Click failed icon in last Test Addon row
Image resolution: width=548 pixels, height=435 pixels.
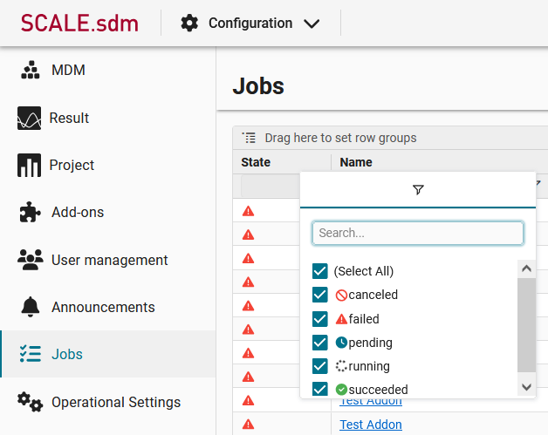(x=248, y=425)
